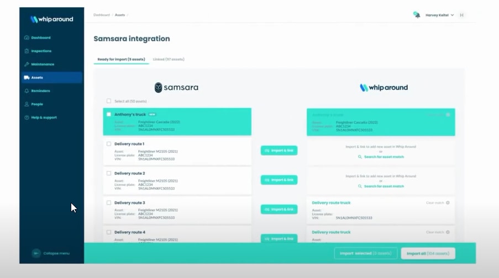Check the Anthony's truck checkbox
This screenshot has width=499, height=278.
pyautogui.click(x=109, y=114)
